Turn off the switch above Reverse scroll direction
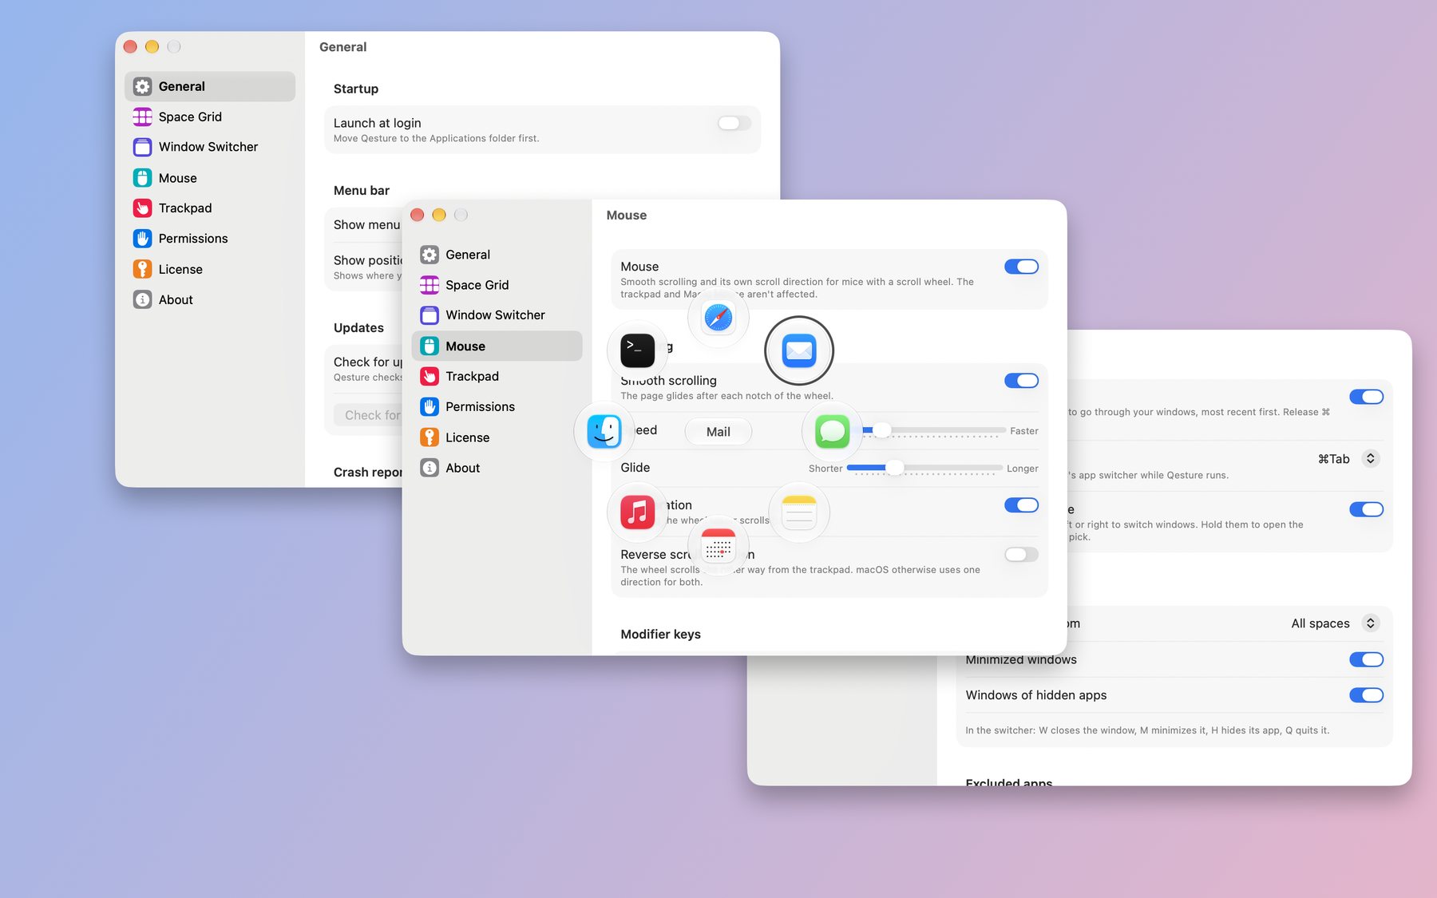 (x=1021, y=505)
